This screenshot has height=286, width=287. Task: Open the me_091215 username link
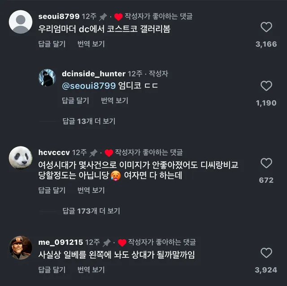(61, 243)
